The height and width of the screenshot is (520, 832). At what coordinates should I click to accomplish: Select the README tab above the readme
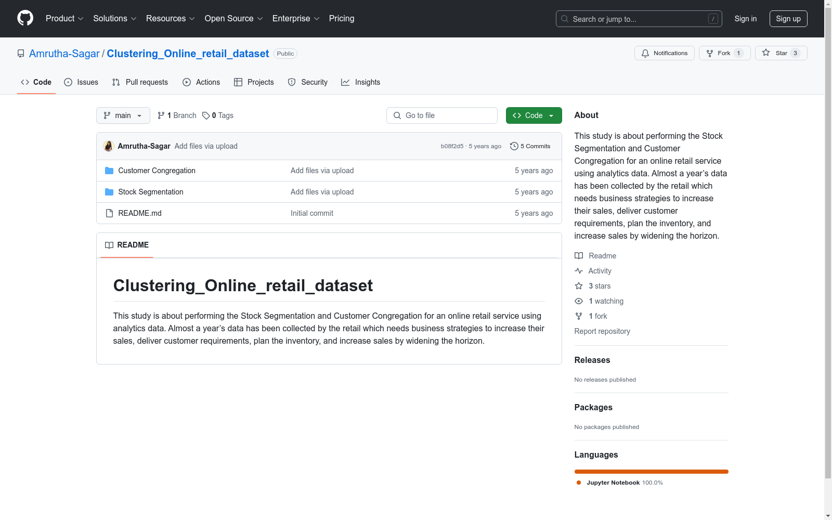tap(127, 245)
